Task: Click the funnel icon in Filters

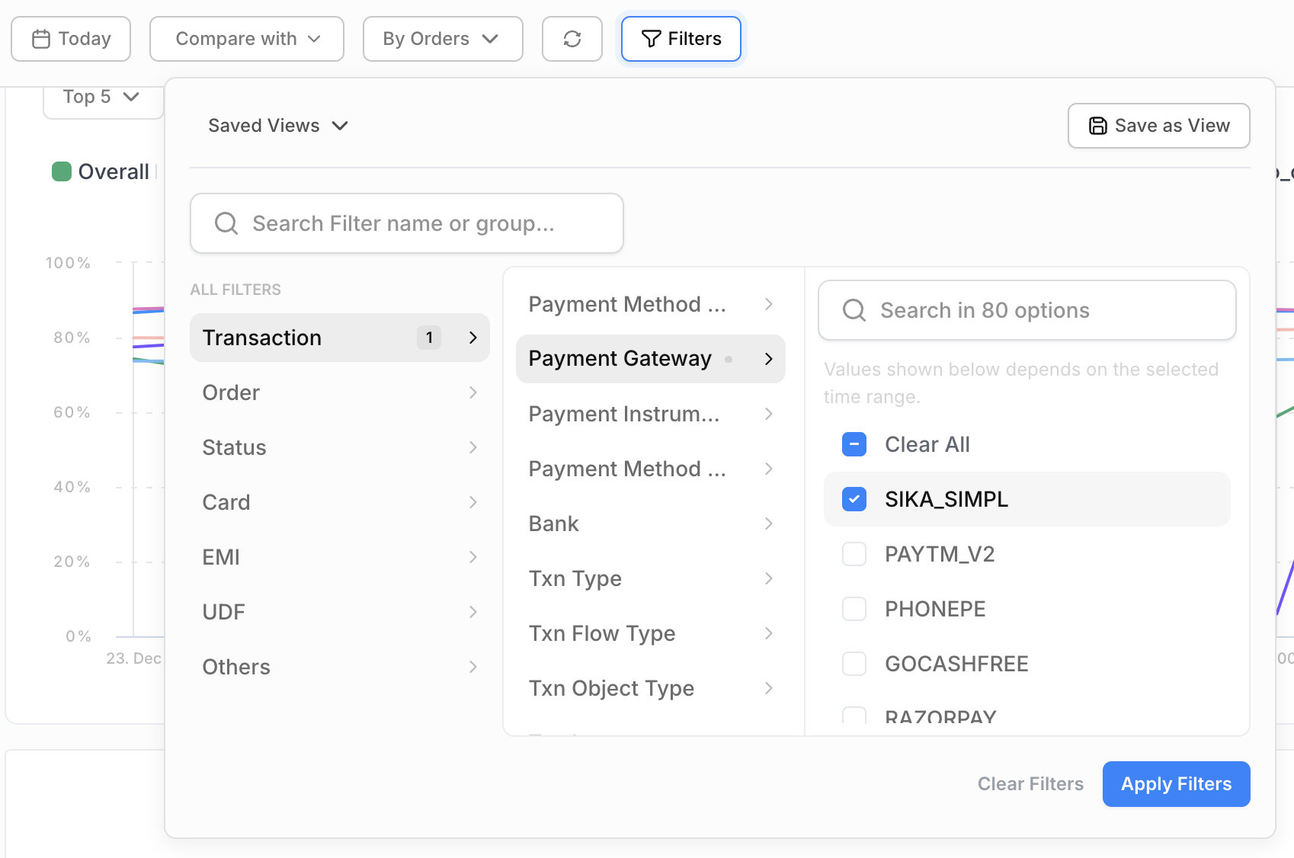Action: (651, 39)
